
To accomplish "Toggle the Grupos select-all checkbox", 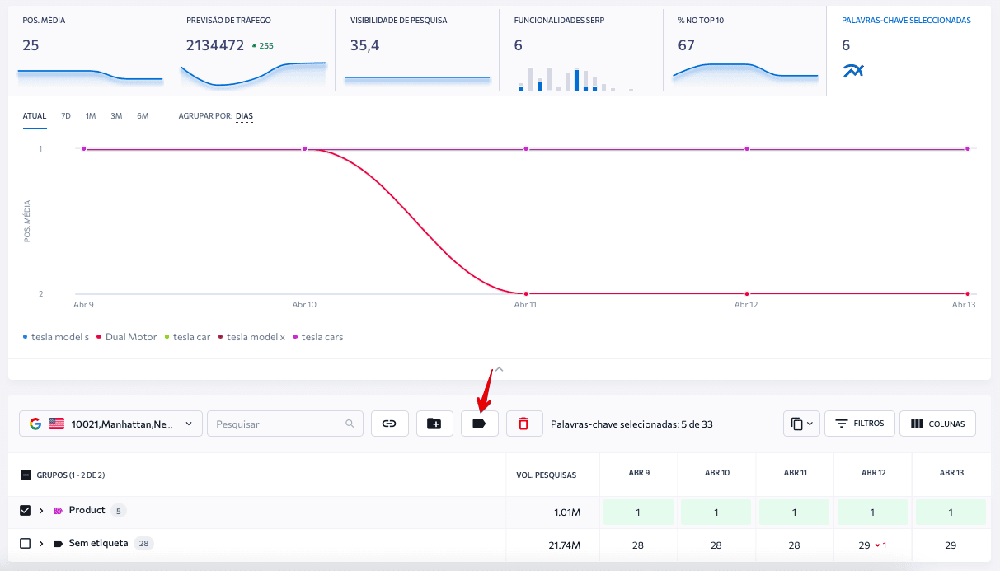I will click(26, 475).
